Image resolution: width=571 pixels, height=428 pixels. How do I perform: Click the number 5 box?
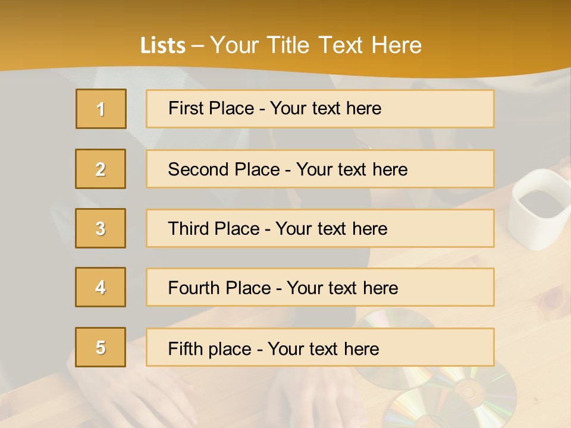(x=101, y=347)
